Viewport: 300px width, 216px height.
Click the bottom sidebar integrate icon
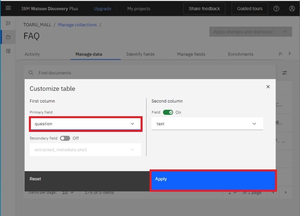pyautogui.click(x=8, y=51)
